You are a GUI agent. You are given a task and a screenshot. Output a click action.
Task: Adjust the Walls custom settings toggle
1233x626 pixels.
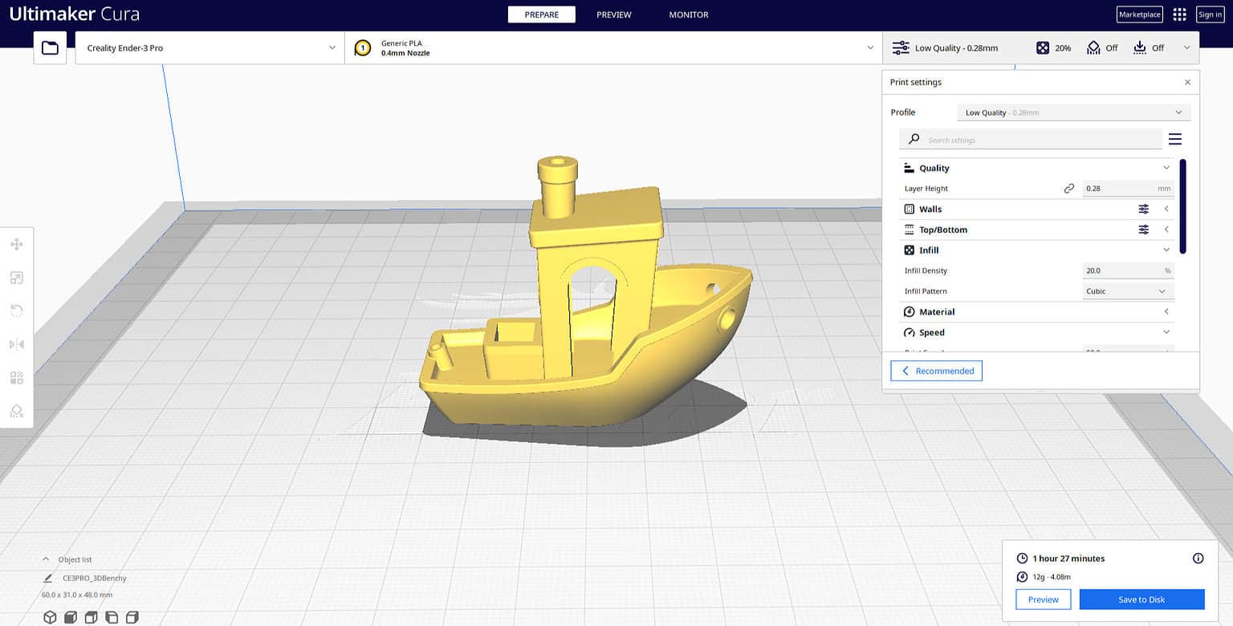tap(1143, 209)
